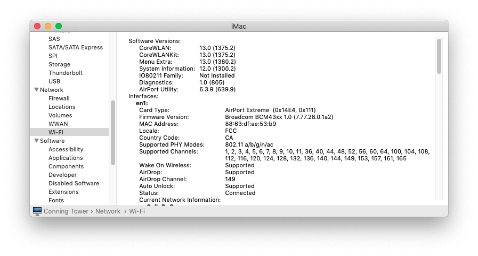
Task: Zoom the window with green button
Action: 59,26
